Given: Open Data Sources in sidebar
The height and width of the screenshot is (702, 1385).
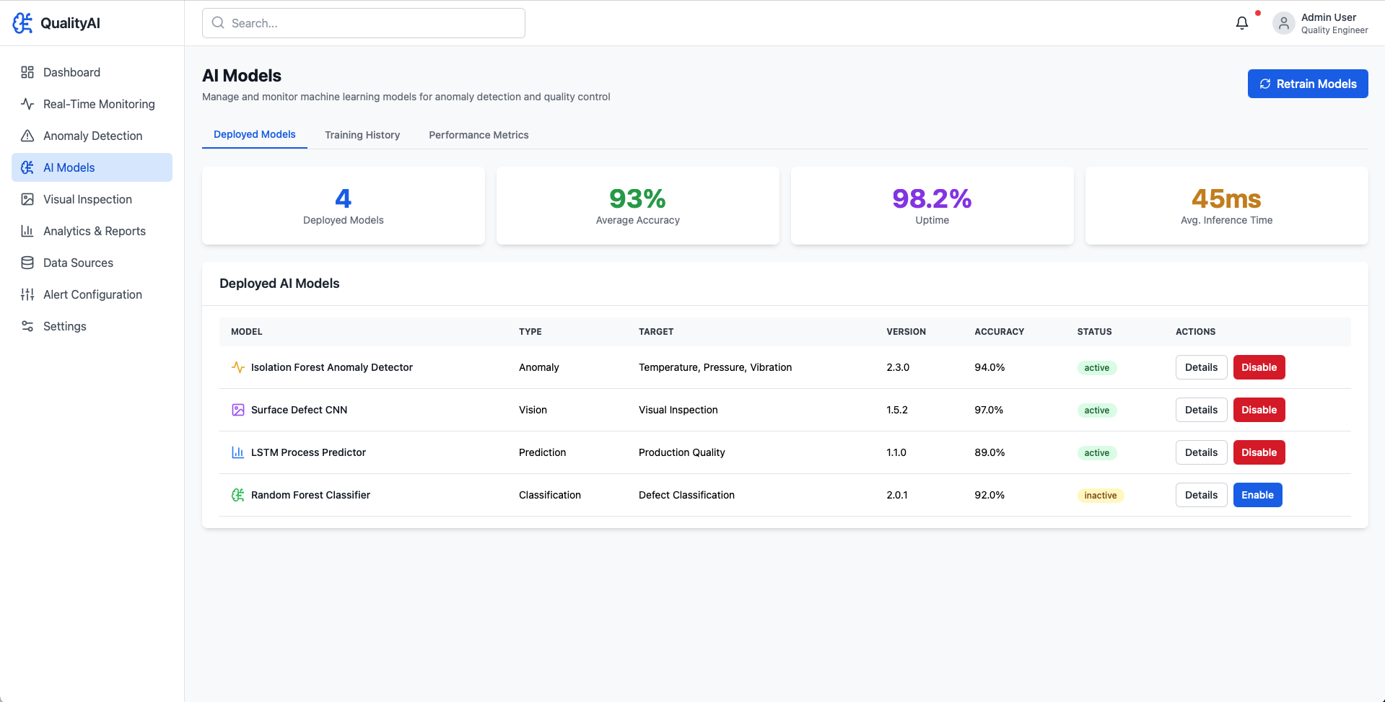Looking at the screenshot, I should pyautogui.click(x=78, y=263).
